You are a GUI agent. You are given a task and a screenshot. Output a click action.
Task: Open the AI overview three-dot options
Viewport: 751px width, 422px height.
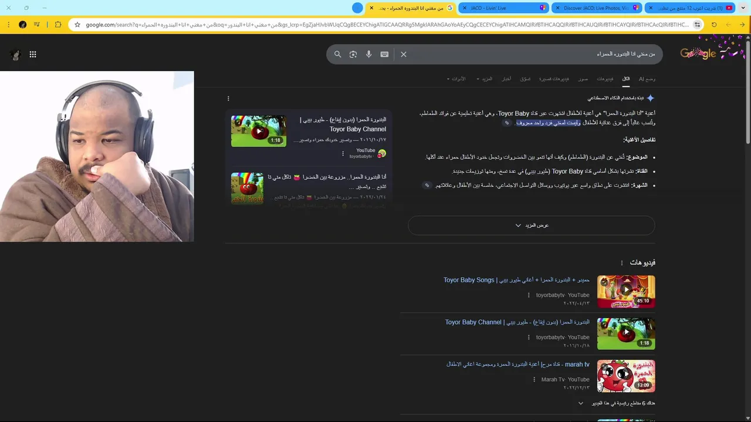point(228,98)
